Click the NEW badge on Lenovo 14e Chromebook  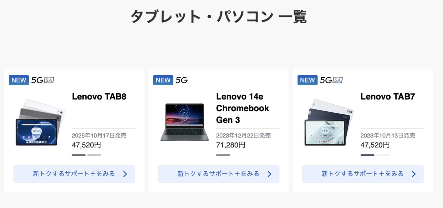point(163,80)
